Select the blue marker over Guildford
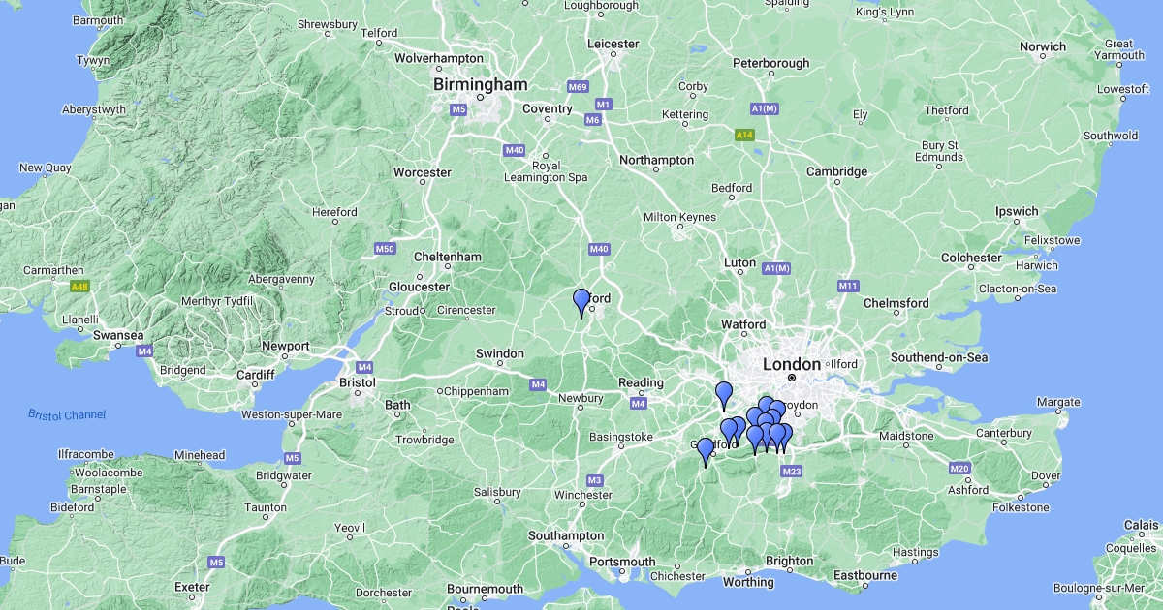Image resolution: width=1163 pixels, height=610 pixels. (706, 452)
